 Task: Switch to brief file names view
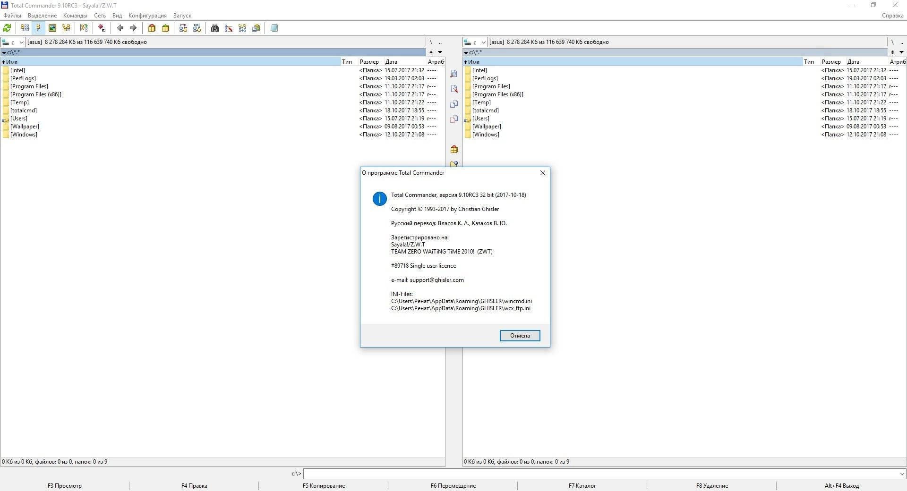[25, 28]
